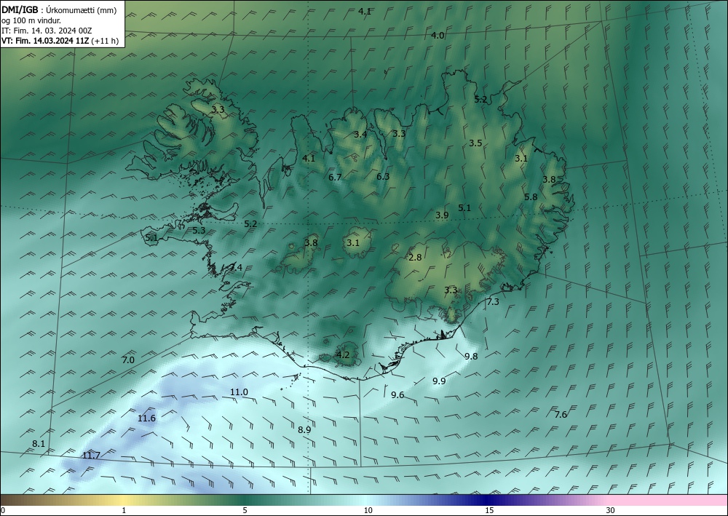Click the color scale label '5'

coord(245,511)
